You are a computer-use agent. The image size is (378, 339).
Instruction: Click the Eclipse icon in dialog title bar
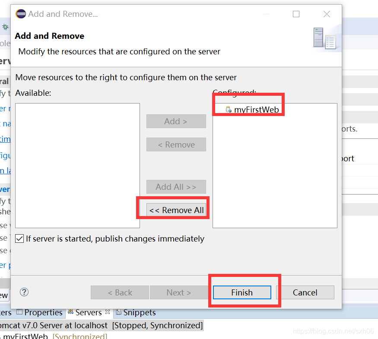(21, 14)
